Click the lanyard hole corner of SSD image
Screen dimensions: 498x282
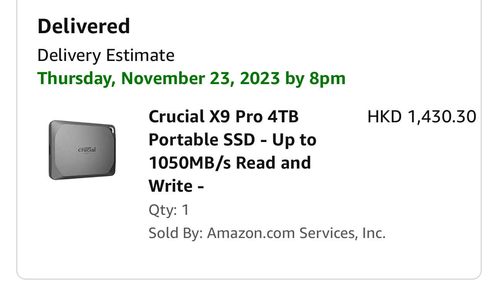click(x=110, y=129)
